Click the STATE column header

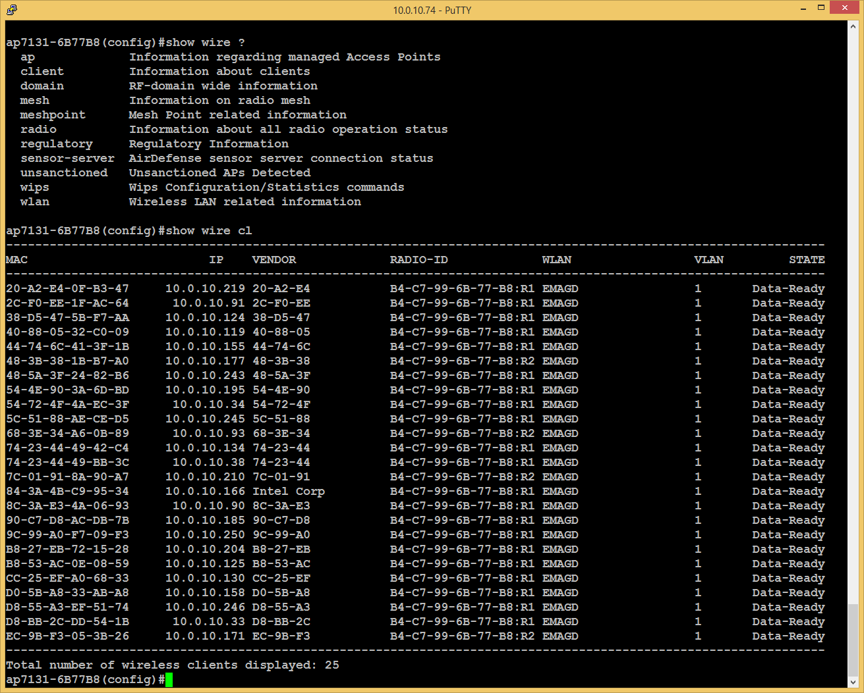pyautogui.click(x=807, y=260)
